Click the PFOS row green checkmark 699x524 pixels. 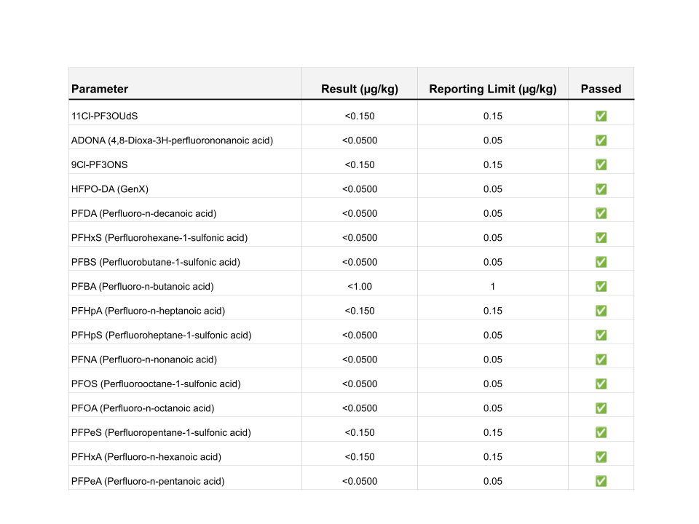tap(601, 384)
